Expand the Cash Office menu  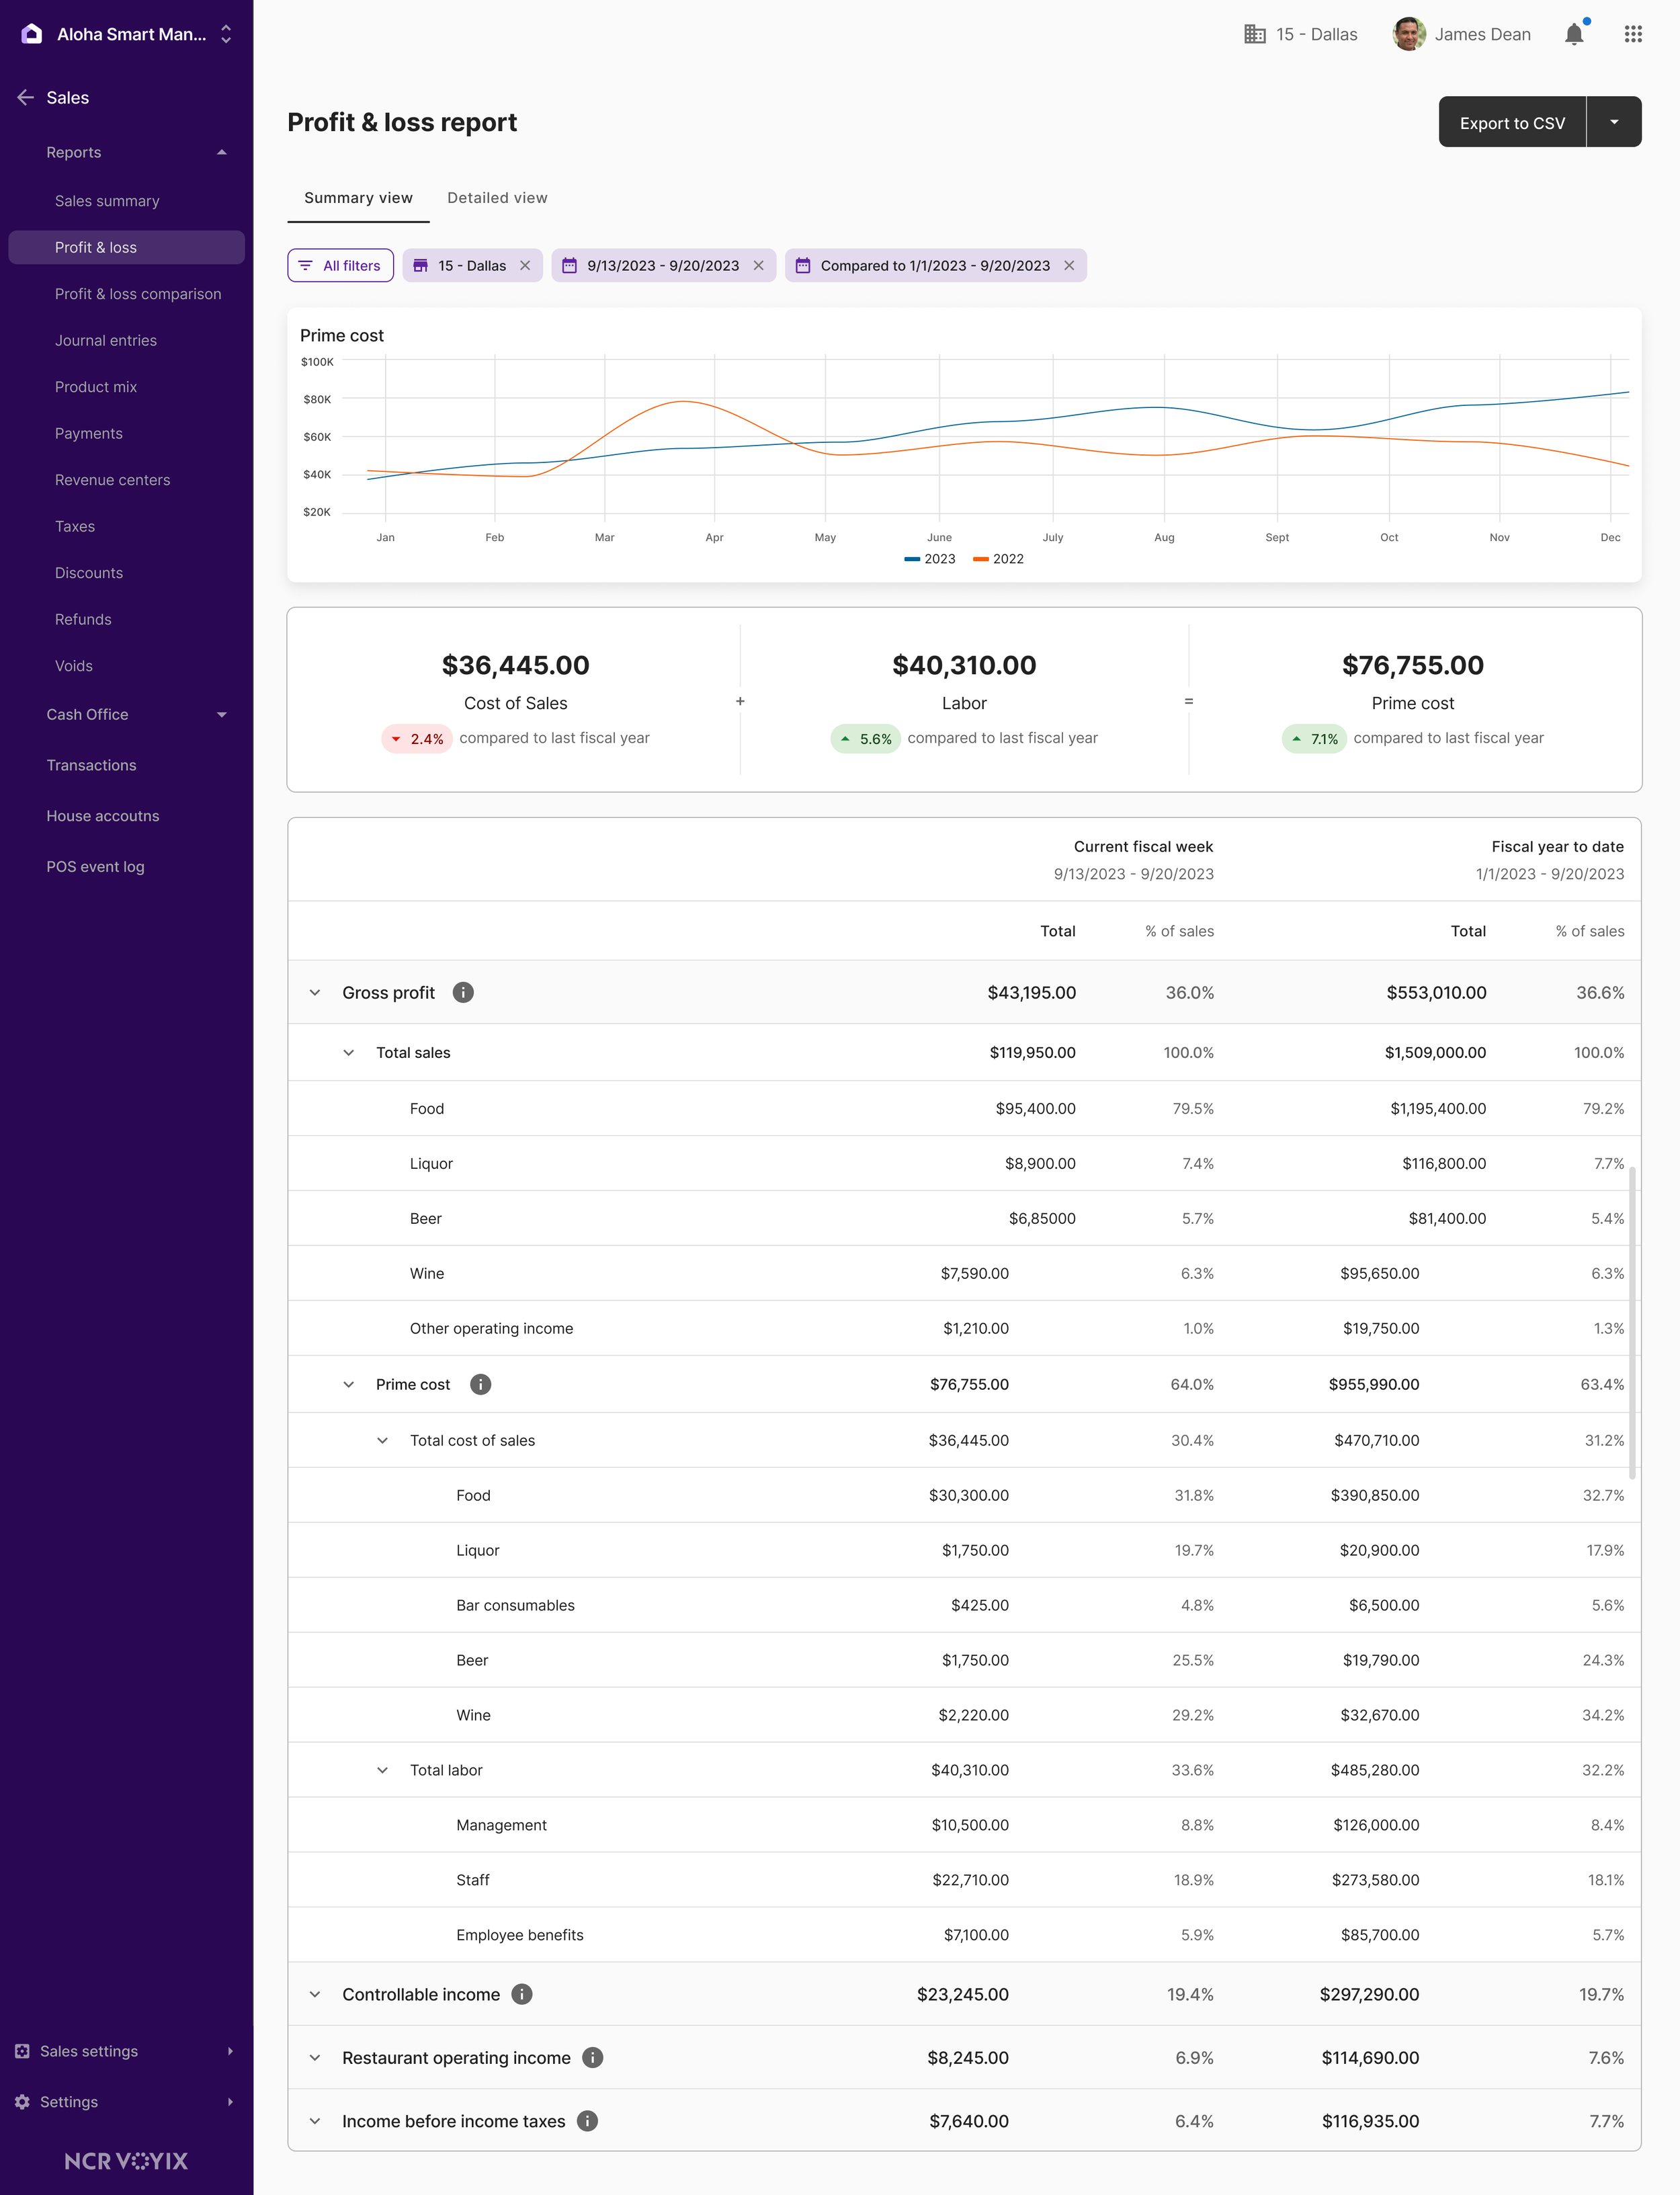click(x=222, y=714)
